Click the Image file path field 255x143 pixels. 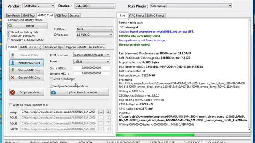click(59, 112)
